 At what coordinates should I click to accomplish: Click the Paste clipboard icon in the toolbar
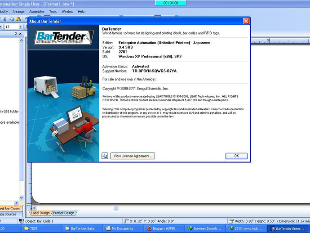[x=18, y=19]
